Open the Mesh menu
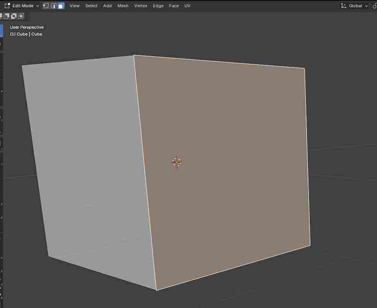The image size is (377, 308). 123,6
